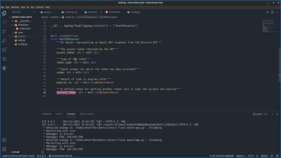Open the Run and Debug view
The width and height of the screenshot is (281, 158).
(x=4, y=41)
